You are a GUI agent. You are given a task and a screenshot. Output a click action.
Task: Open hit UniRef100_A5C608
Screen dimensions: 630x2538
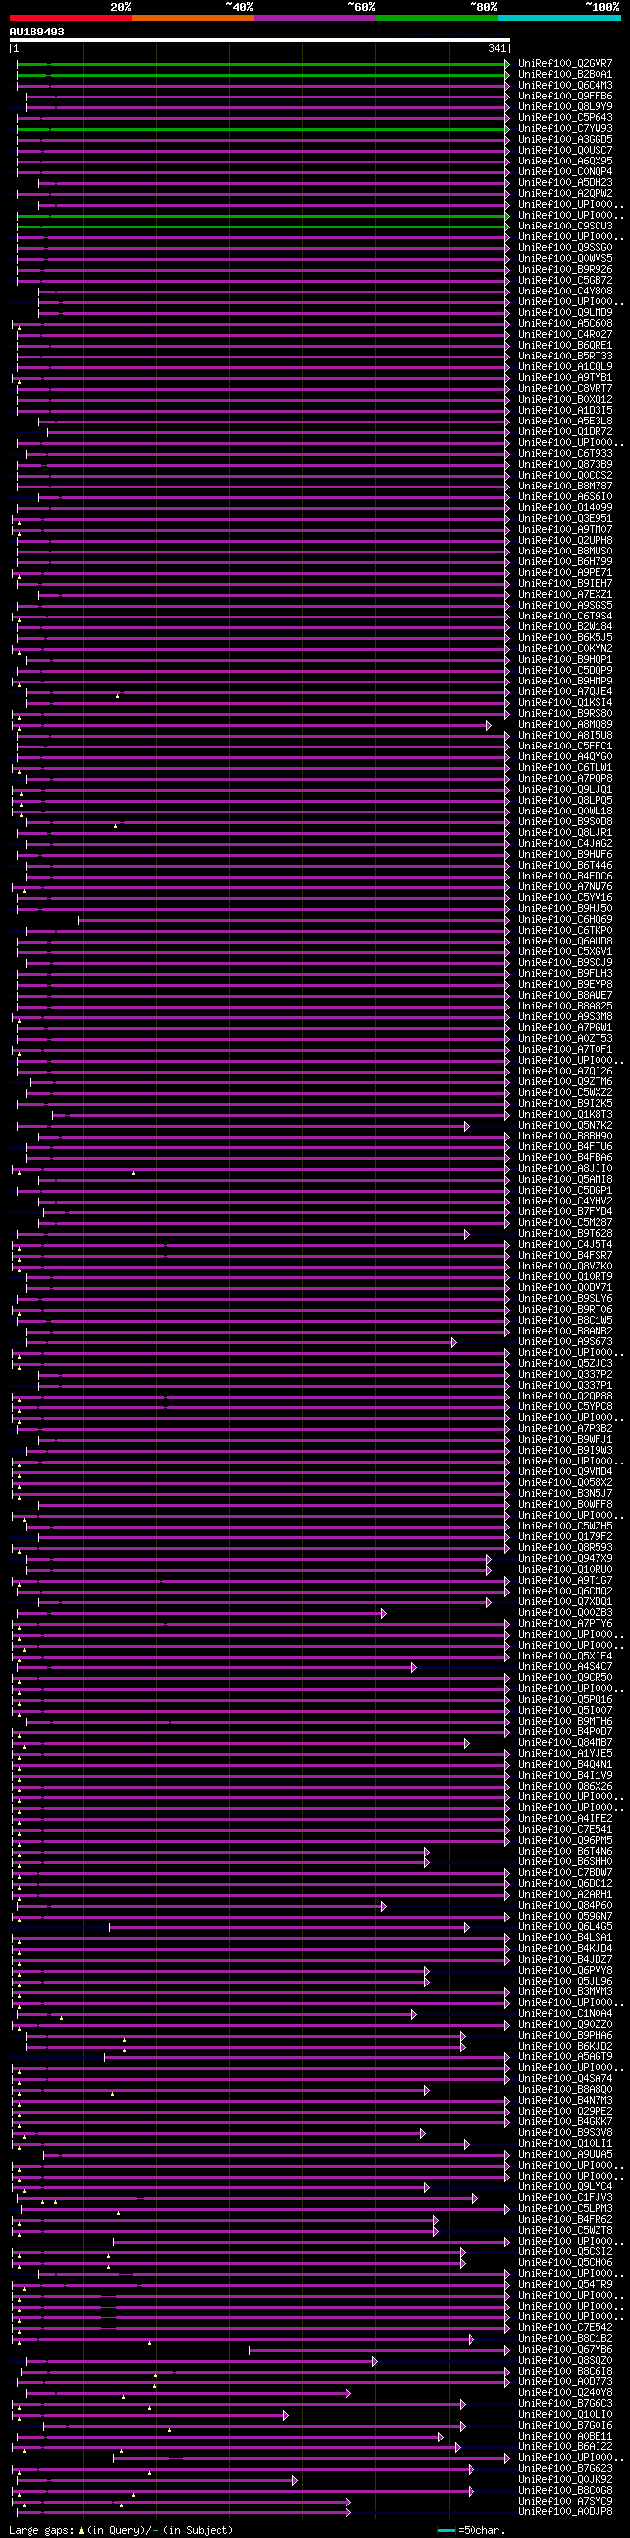coord(565,324)
